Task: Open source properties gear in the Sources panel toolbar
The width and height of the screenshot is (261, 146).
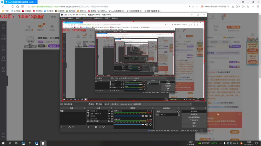Action: (x=96, y=127)
